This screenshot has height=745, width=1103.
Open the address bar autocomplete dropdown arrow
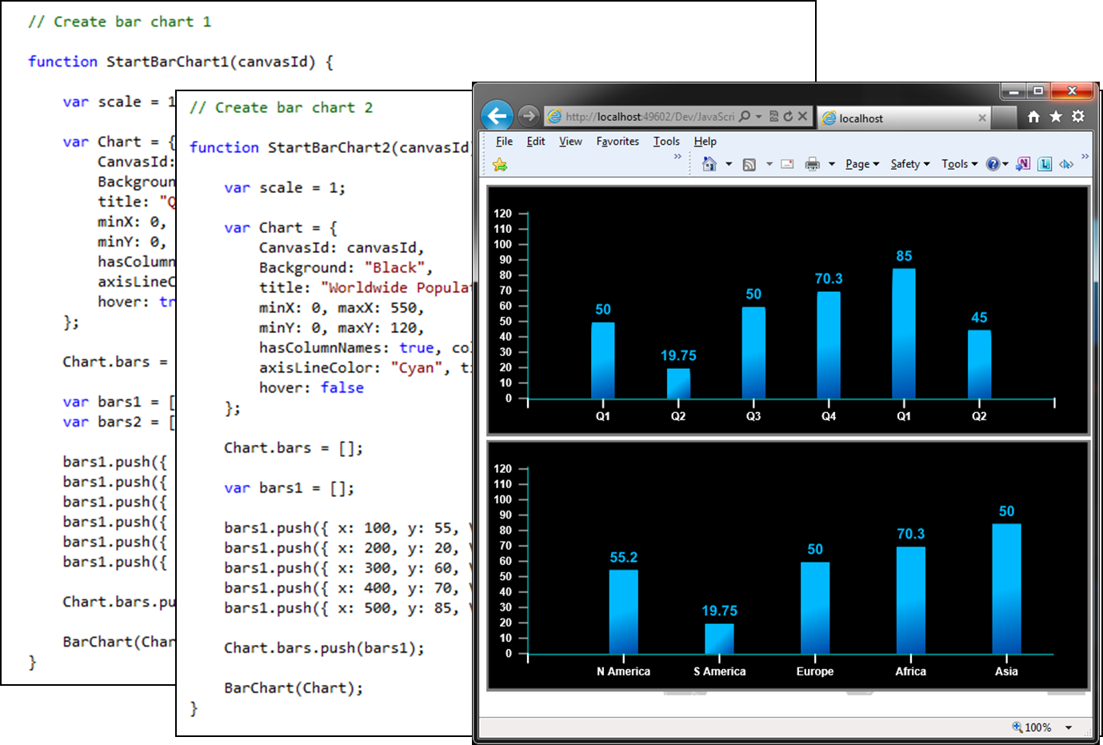[758, 117]
